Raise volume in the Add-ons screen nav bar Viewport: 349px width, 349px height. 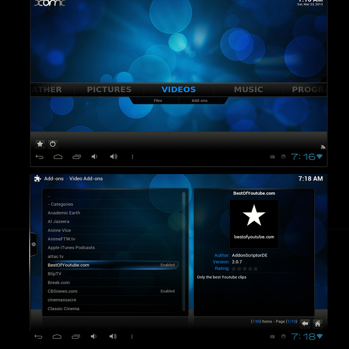point(113,336)
